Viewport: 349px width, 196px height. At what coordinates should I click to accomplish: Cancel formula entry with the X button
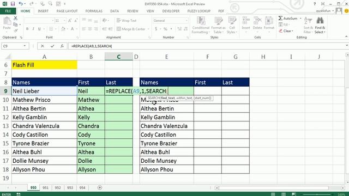click(x=43, y=46)
